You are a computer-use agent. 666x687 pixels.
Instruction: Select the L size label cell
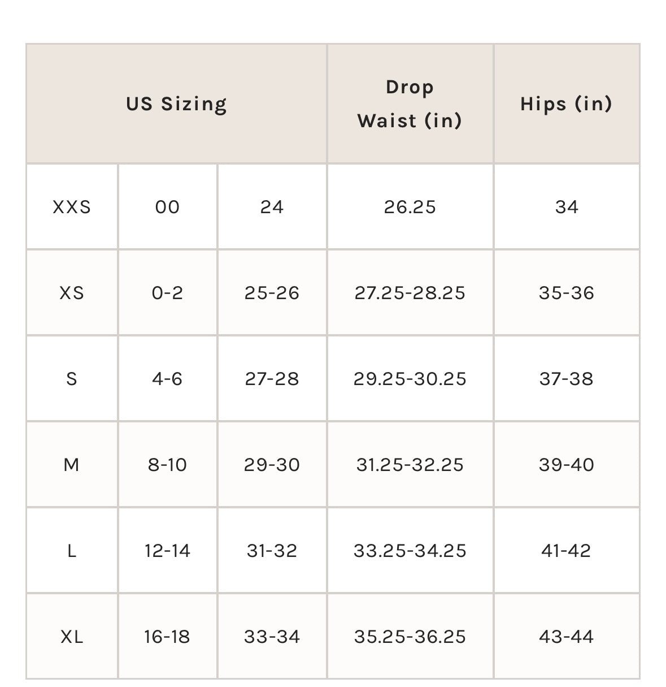click(72, 551)
